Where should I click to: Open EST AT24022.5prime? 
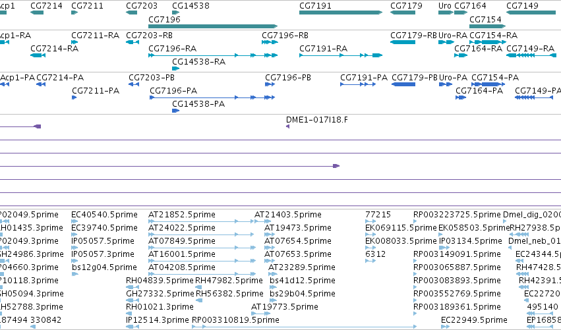click(182, 228)
